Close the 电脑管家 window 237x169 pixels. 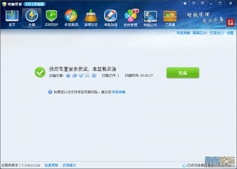231,3
